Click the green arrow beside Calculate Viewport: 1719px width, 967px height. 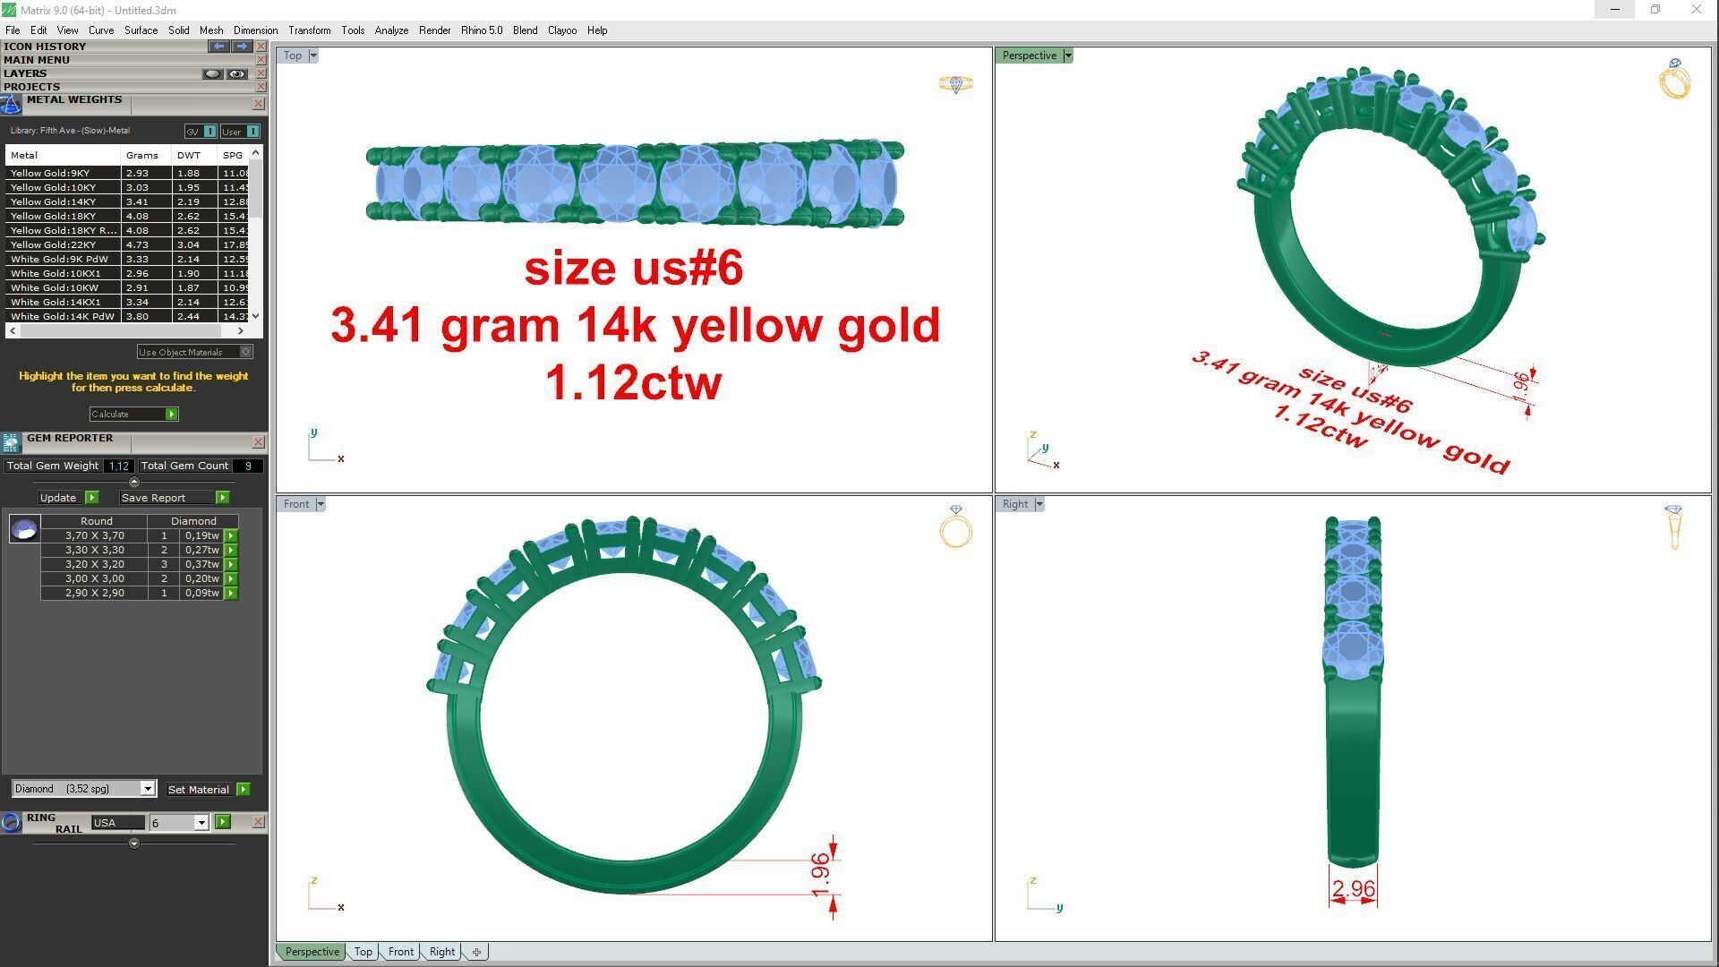coord(172,414)
